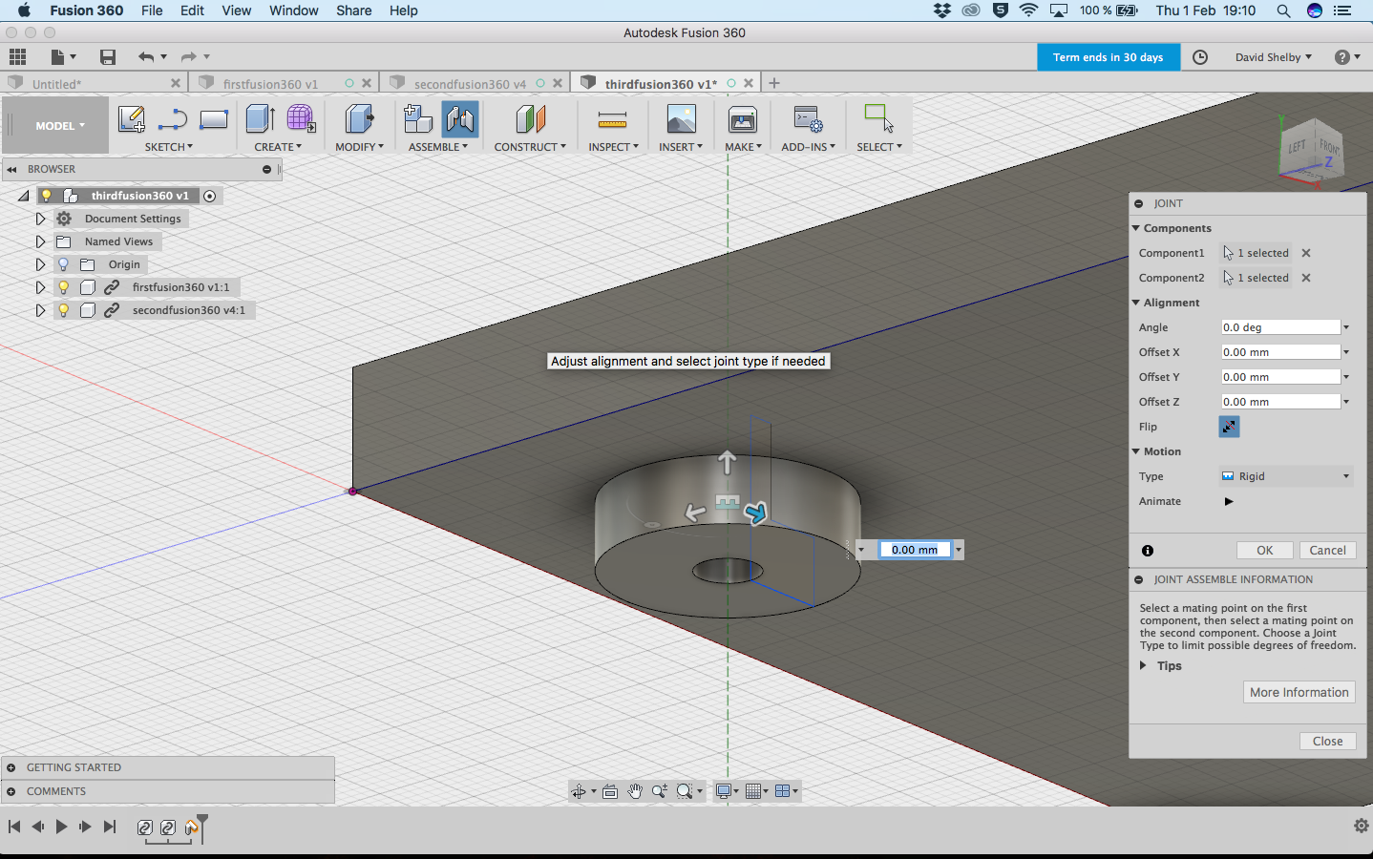Hide the Origin folder lightbulb
The width and height of the screenshot is (1373, 859).
tap(63, 264)
